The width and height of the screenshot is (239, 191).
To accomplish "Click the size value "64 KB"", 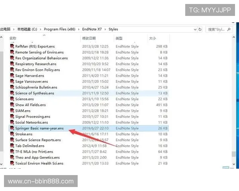I will (163, 152).
